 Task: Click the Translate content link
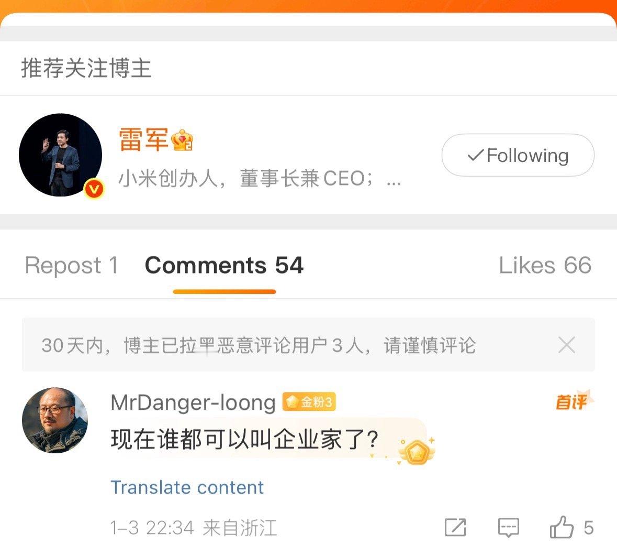(x=187, y=487)
